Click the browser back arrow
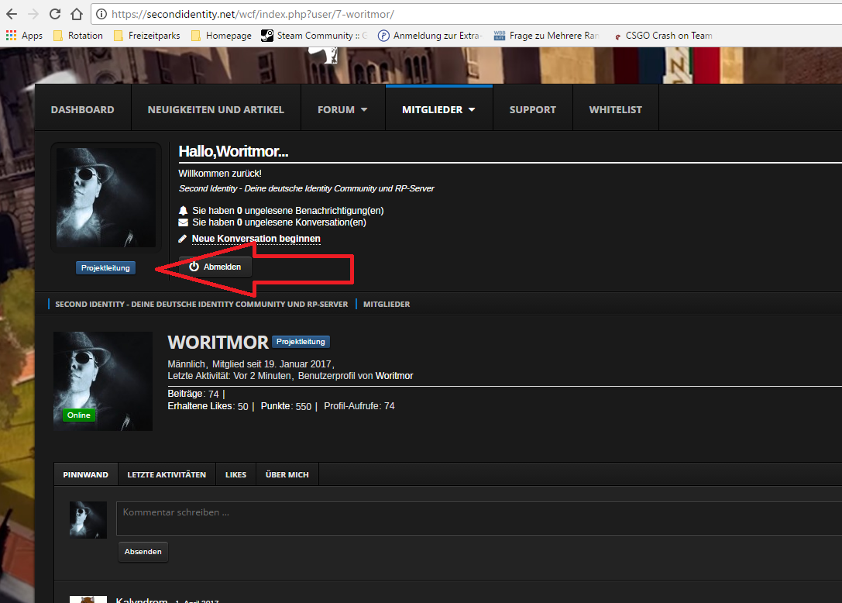This screenshot has height=603, width=842. pyautogui.click(x=12, y=14)
